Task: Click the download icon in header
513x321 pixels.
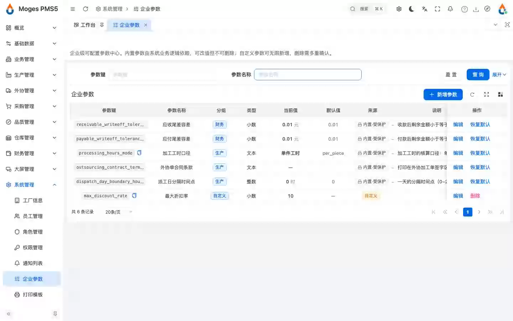Action: point(476,9)
